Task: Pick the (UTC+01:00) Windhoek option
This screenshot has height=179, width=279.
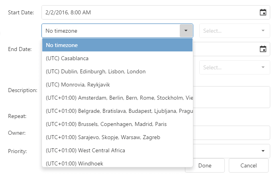Action: pyautogui.click(x=117, y=163)
